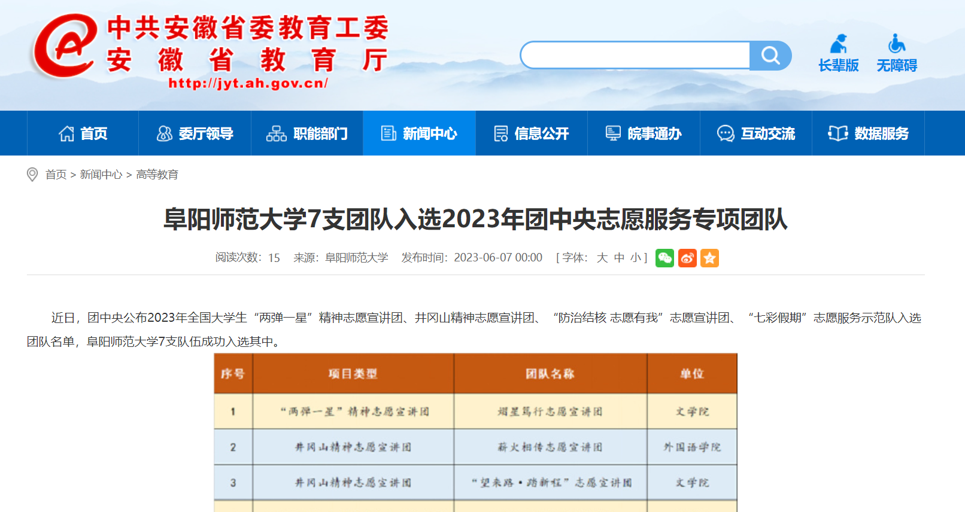Set font size to 小
Screen dimensions: 965x512
[635, 258]
